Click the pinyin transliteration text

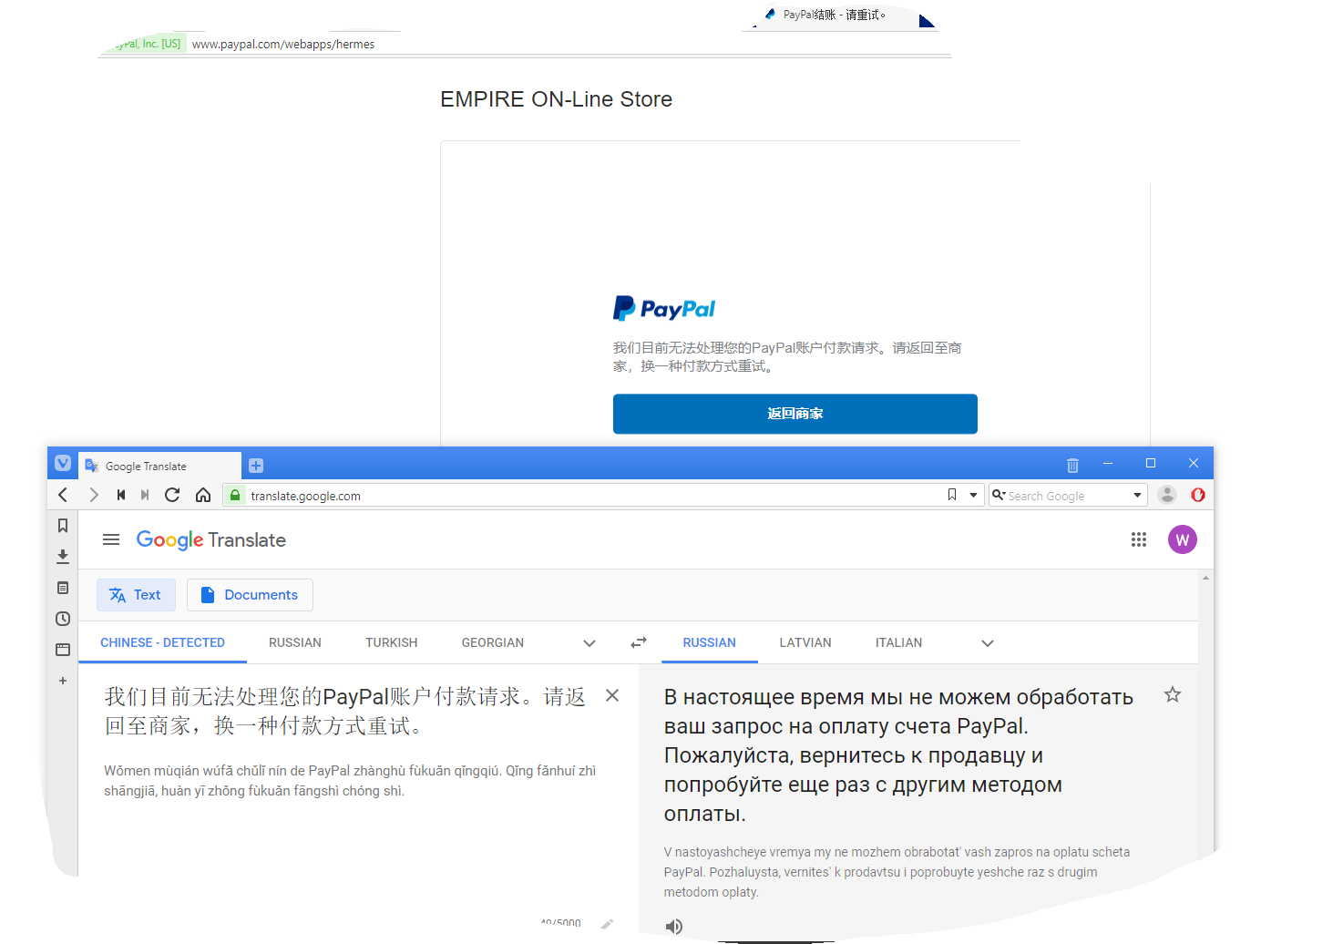coord(350,781)
